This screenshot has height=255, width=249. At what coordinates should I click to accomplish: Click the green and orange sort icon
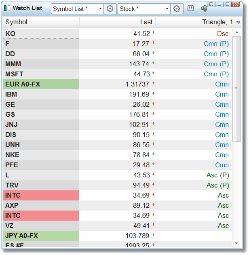click(204, 8)
